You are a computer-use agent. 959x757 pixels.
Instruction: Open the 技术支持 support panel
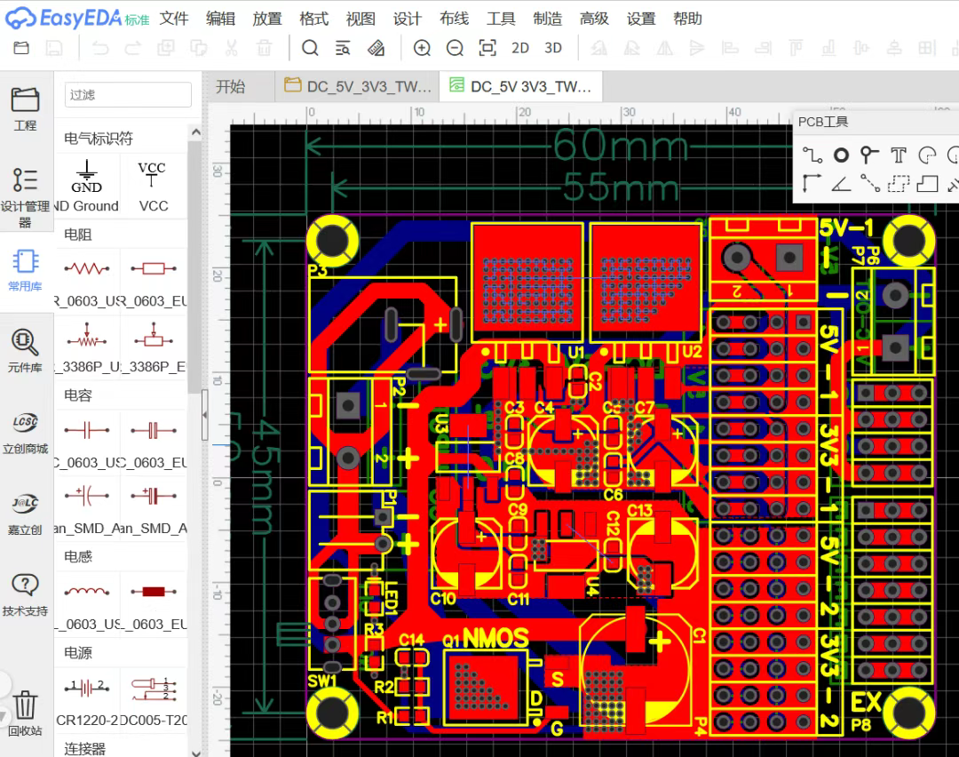[25, 594]
